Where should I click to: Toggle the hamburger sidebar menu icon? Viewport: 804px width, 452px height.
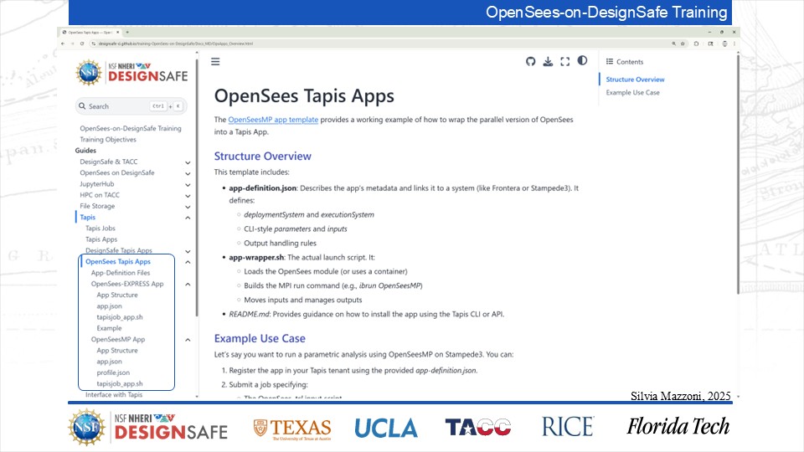(215, 61)
